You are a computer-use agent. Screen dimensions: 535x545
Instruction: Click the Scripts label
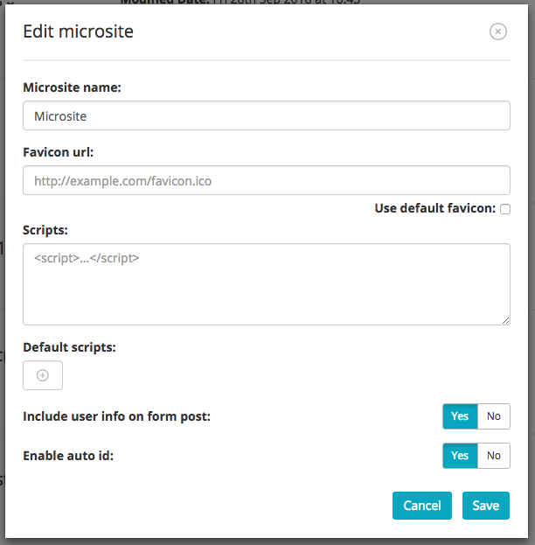click(x=45, y=230)
